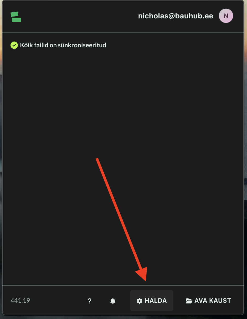Open account menu via nicholas@bauhub.ee

click(176, 16)
